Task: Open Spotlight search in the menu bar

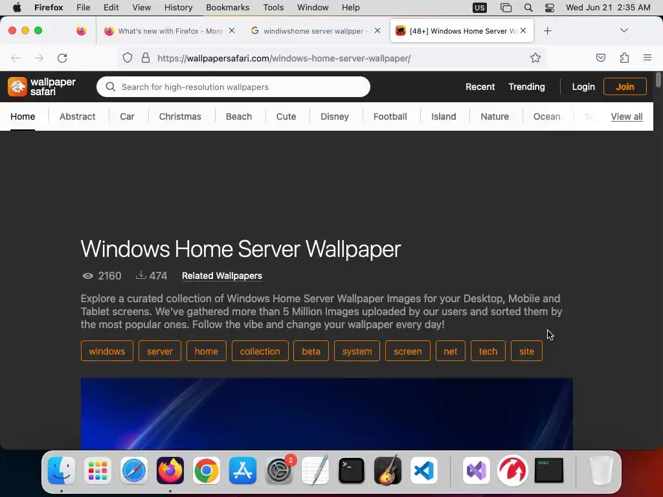Action: [528, 8]
